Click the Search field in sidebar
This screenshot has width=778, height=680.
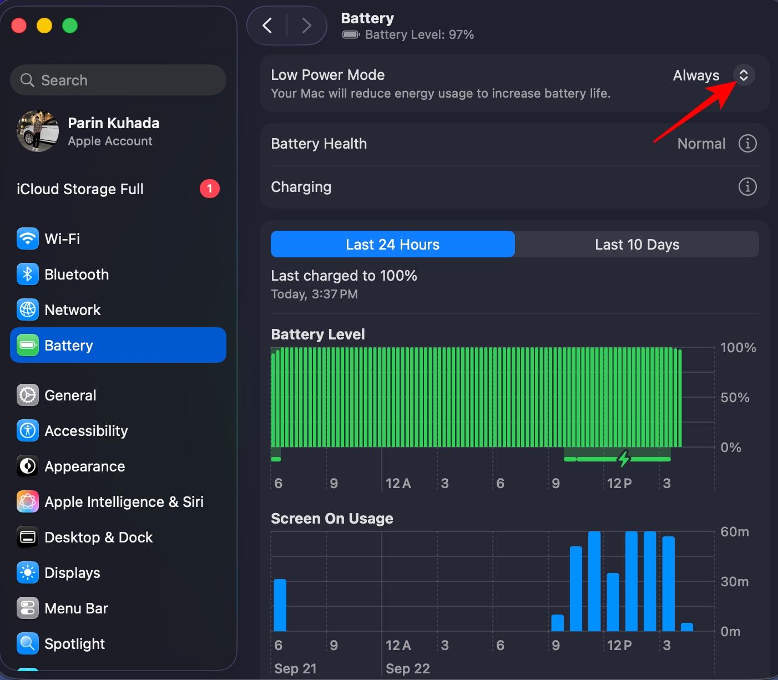click(x=118, y=80)
